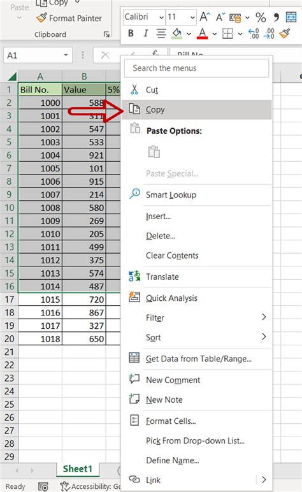302x492 pixels.
Task: Select column B header
Action: click(84, 76)
